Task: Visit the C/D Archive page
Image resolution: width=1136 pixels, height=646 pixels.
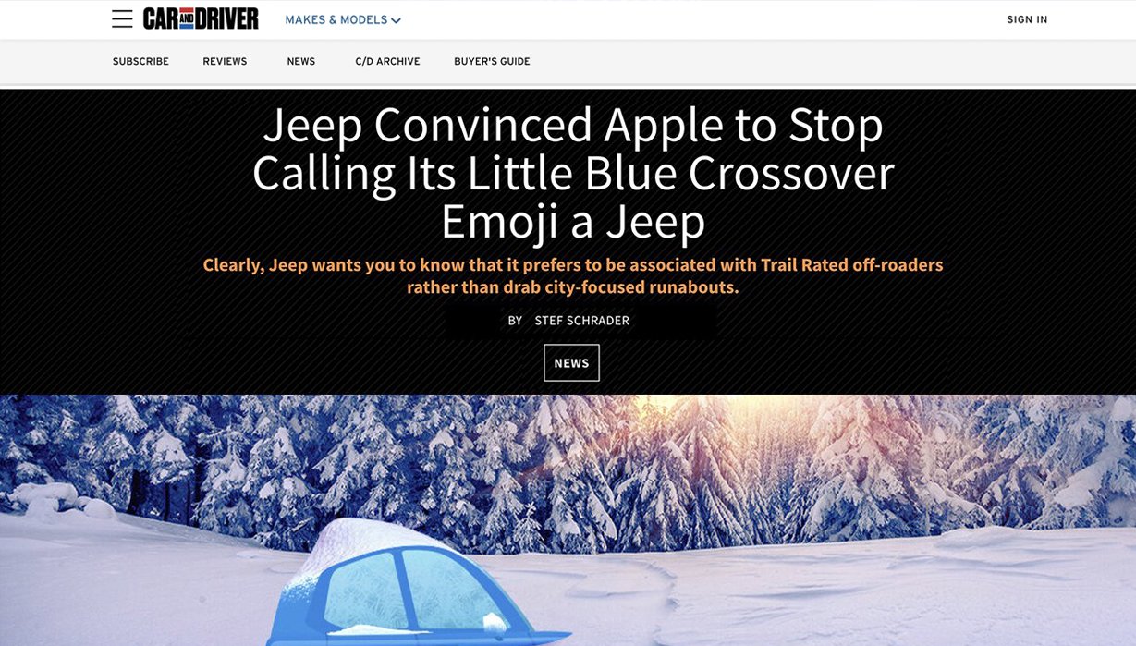Action: [x=387, y=61]
